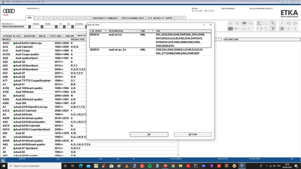The image size is (301, 169).
Task: Select the ÉTEINT stocks radio button
Action: pos(205,11)
